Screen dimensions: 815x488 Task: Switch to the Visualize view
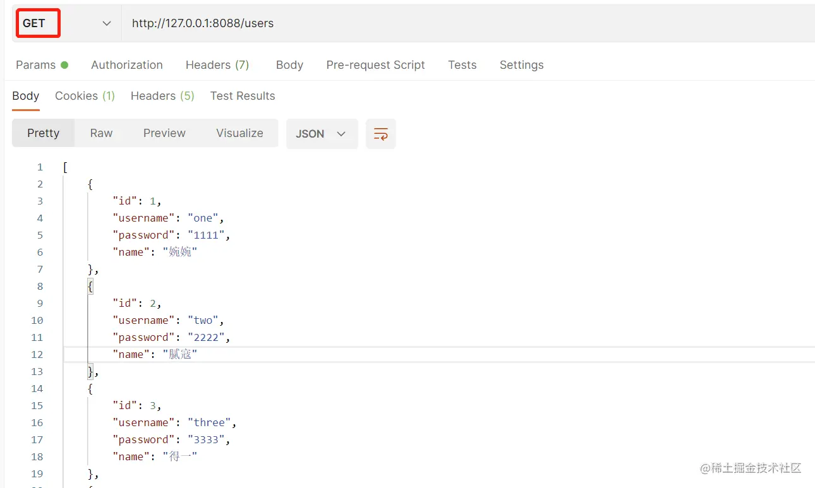click(x=239, y=133)
